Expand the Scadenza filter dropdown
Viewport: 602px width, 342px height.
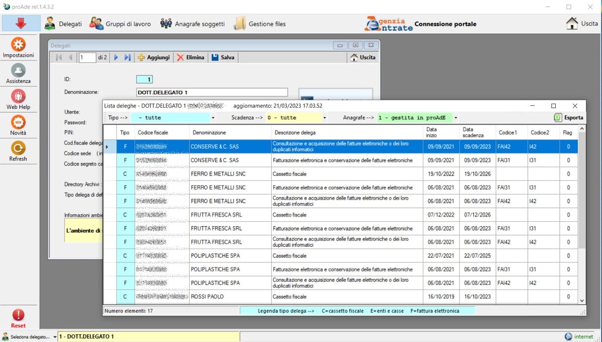324,118
